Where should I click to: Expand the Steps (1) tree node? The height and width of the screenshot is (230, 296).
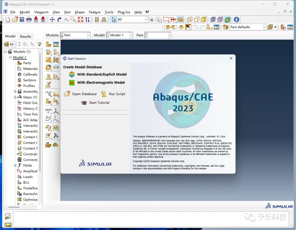pos(15,97)
